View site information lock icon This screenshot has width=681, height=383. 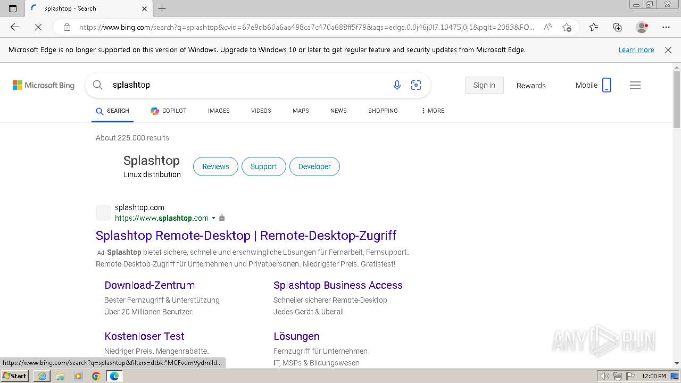coord(67,27)
